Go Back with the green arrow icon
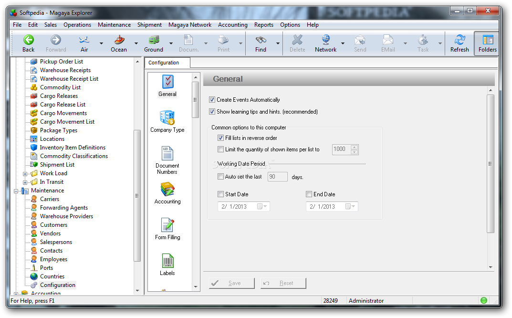This screenshot has width=512, height=318. [29, 40]
